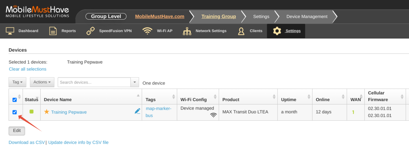
Task: Click the One device count text
Action: (154, 83)
